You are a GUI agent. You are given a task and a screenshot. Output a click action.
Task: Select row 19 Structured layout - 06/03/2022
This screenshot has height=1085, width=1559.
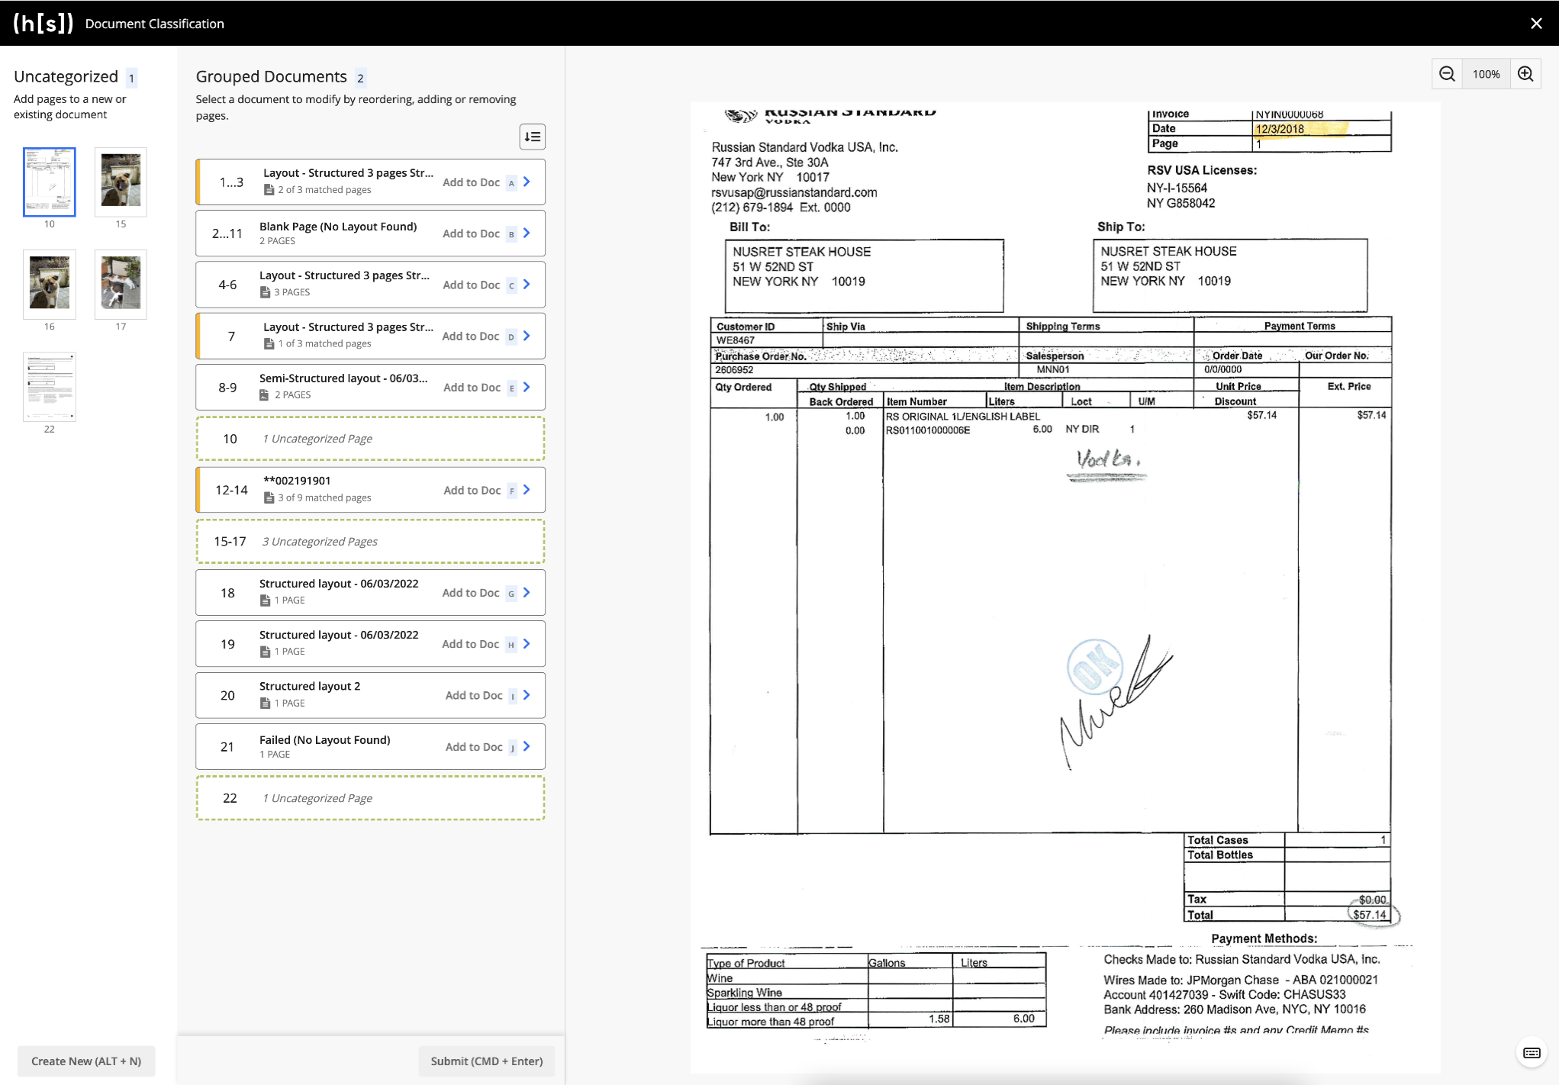[371, 643]
